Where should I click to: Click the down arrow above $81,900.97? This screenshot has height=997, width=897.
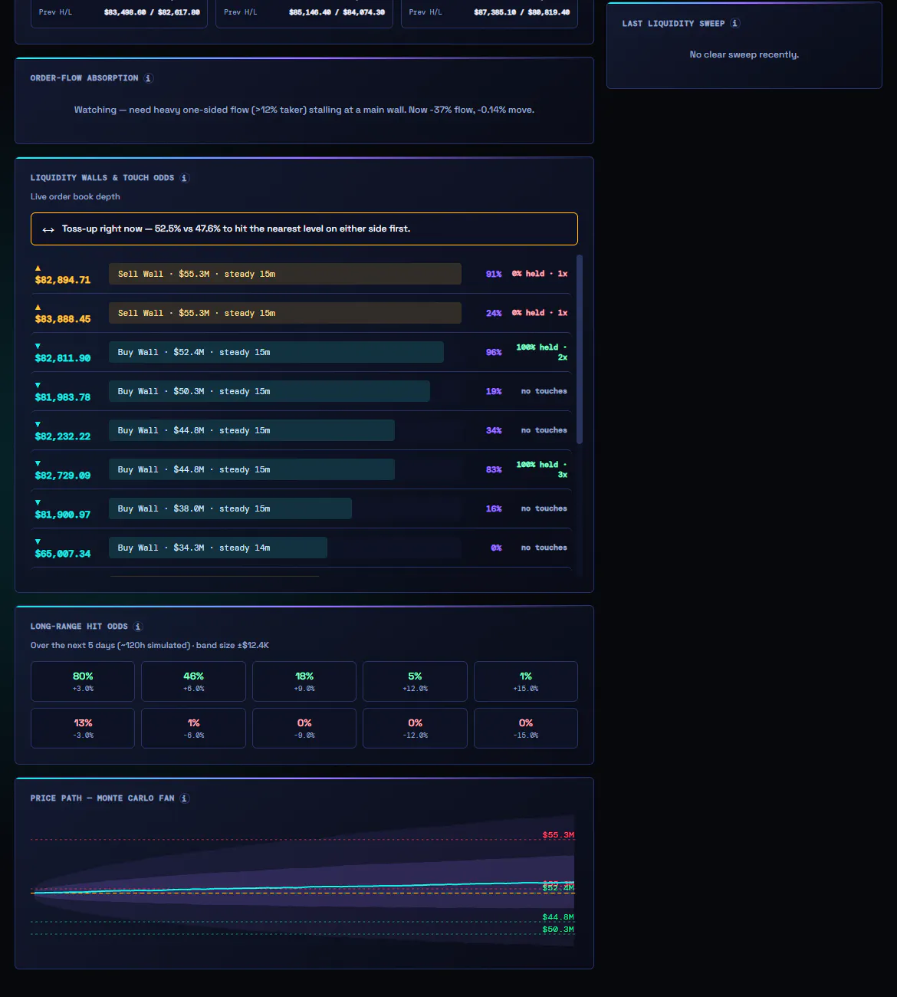[38, 502]
